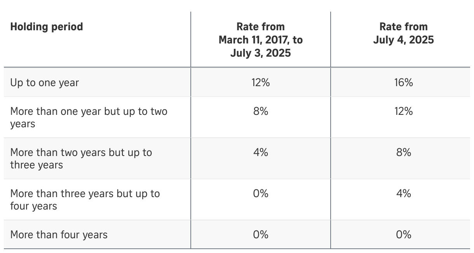Select the words 'three years' under two-to-three row
474x253 pixels.
pyautogui.click(x=37, y=165)
